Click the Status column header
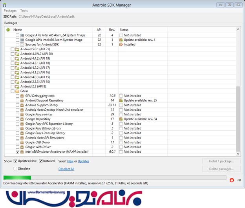The width and height of the screenshot is (245, 208). pos(124,30)
